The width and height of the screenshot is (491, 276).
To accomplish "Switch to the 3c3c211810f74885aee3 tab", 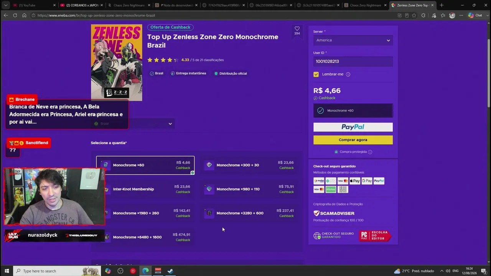I will (318, 5).
